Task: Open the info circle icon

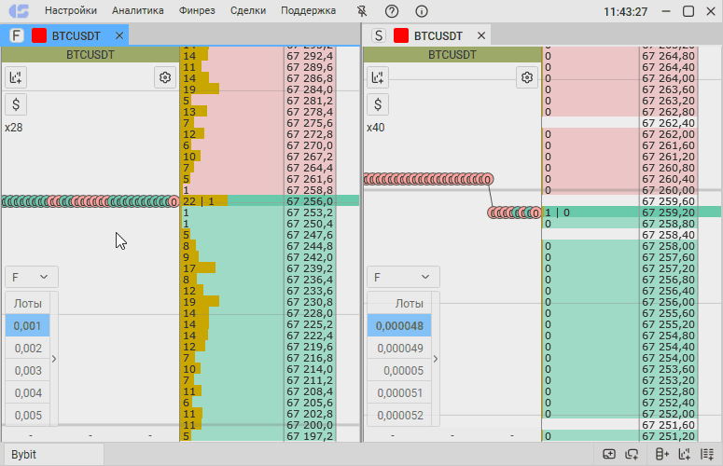Action: (x=422, y=11)
